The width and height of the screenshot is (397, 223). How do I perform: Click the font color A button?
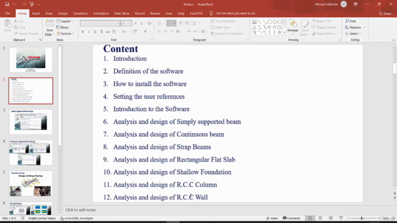[x=145, y=32]
